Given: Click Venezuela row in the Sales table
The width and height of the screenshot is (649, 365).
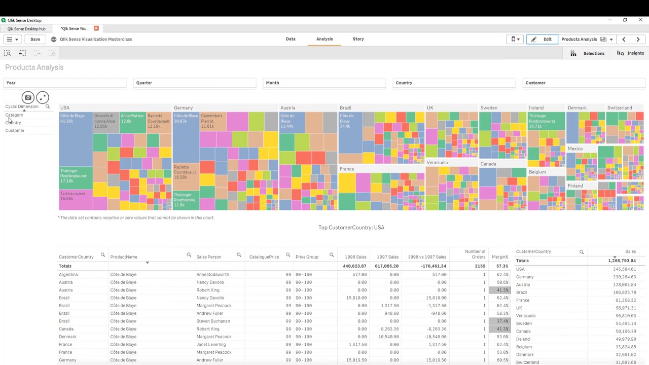Looking at the screenshot, I should coord(576,316).
